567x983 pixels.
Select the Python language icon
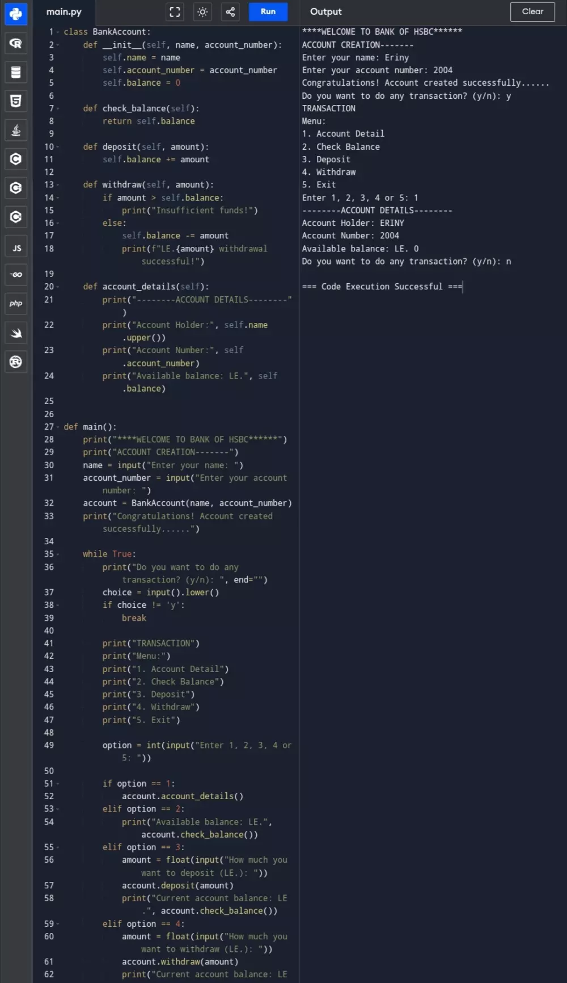(x=16, y=14)
